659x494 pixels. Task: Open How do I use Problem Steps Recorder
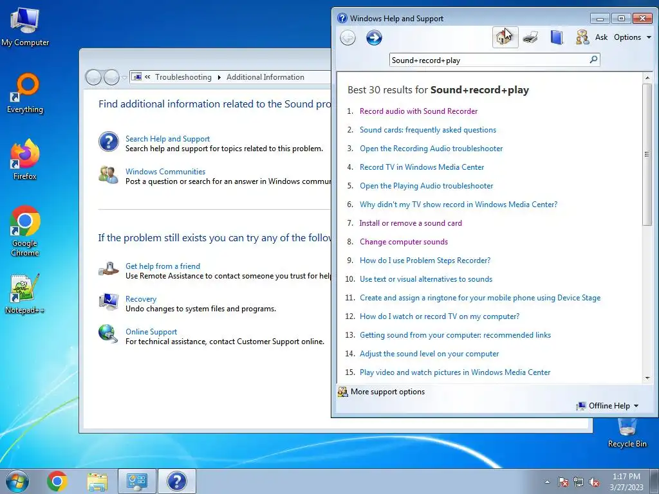point(425,261)
